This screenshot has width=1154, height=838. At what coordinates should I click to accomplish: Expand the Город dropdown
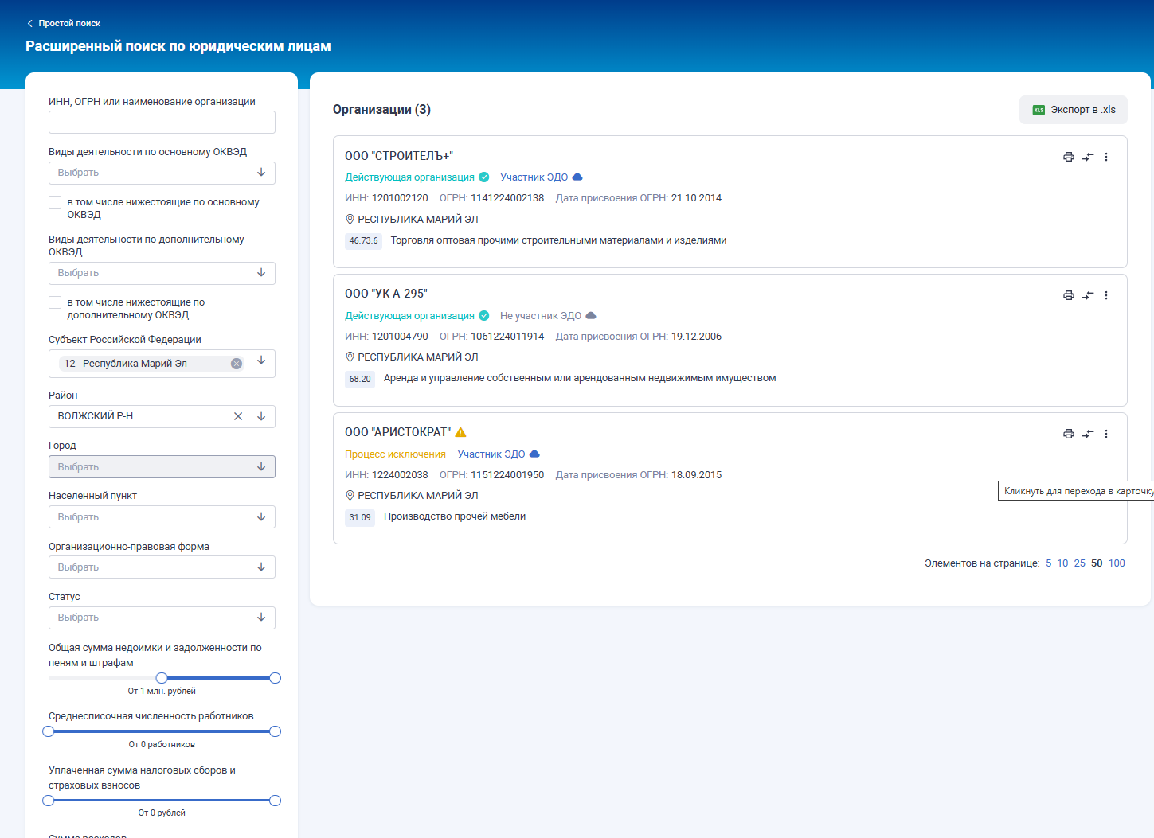pos(162,467)
